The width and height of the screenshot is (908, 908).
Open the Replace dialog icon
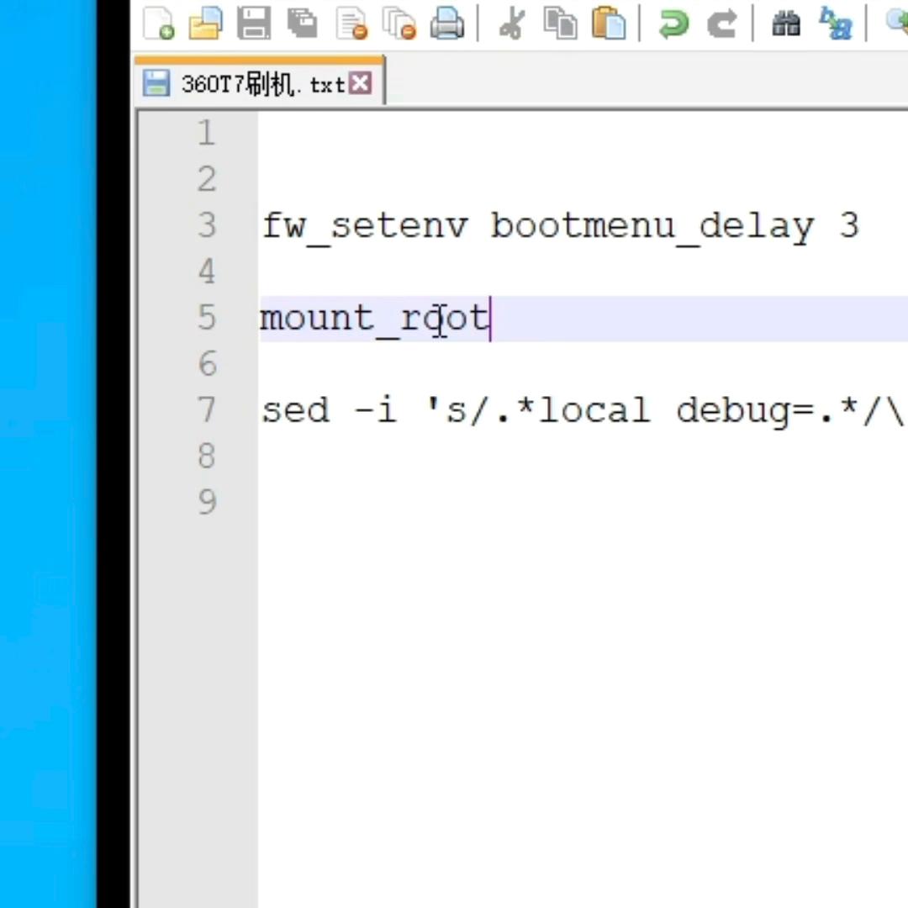click(x=836, y=24)
